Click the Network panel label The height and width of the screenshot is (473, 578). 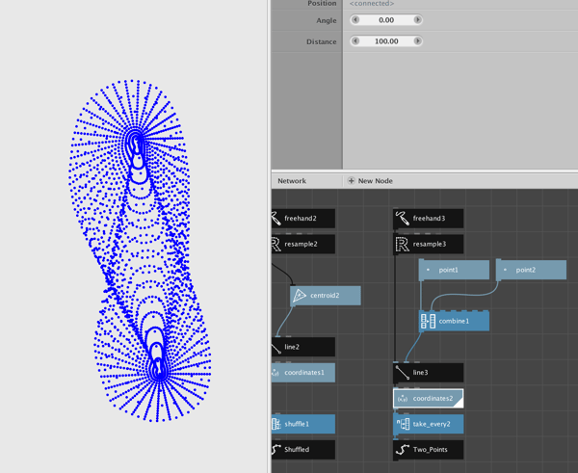292,181
